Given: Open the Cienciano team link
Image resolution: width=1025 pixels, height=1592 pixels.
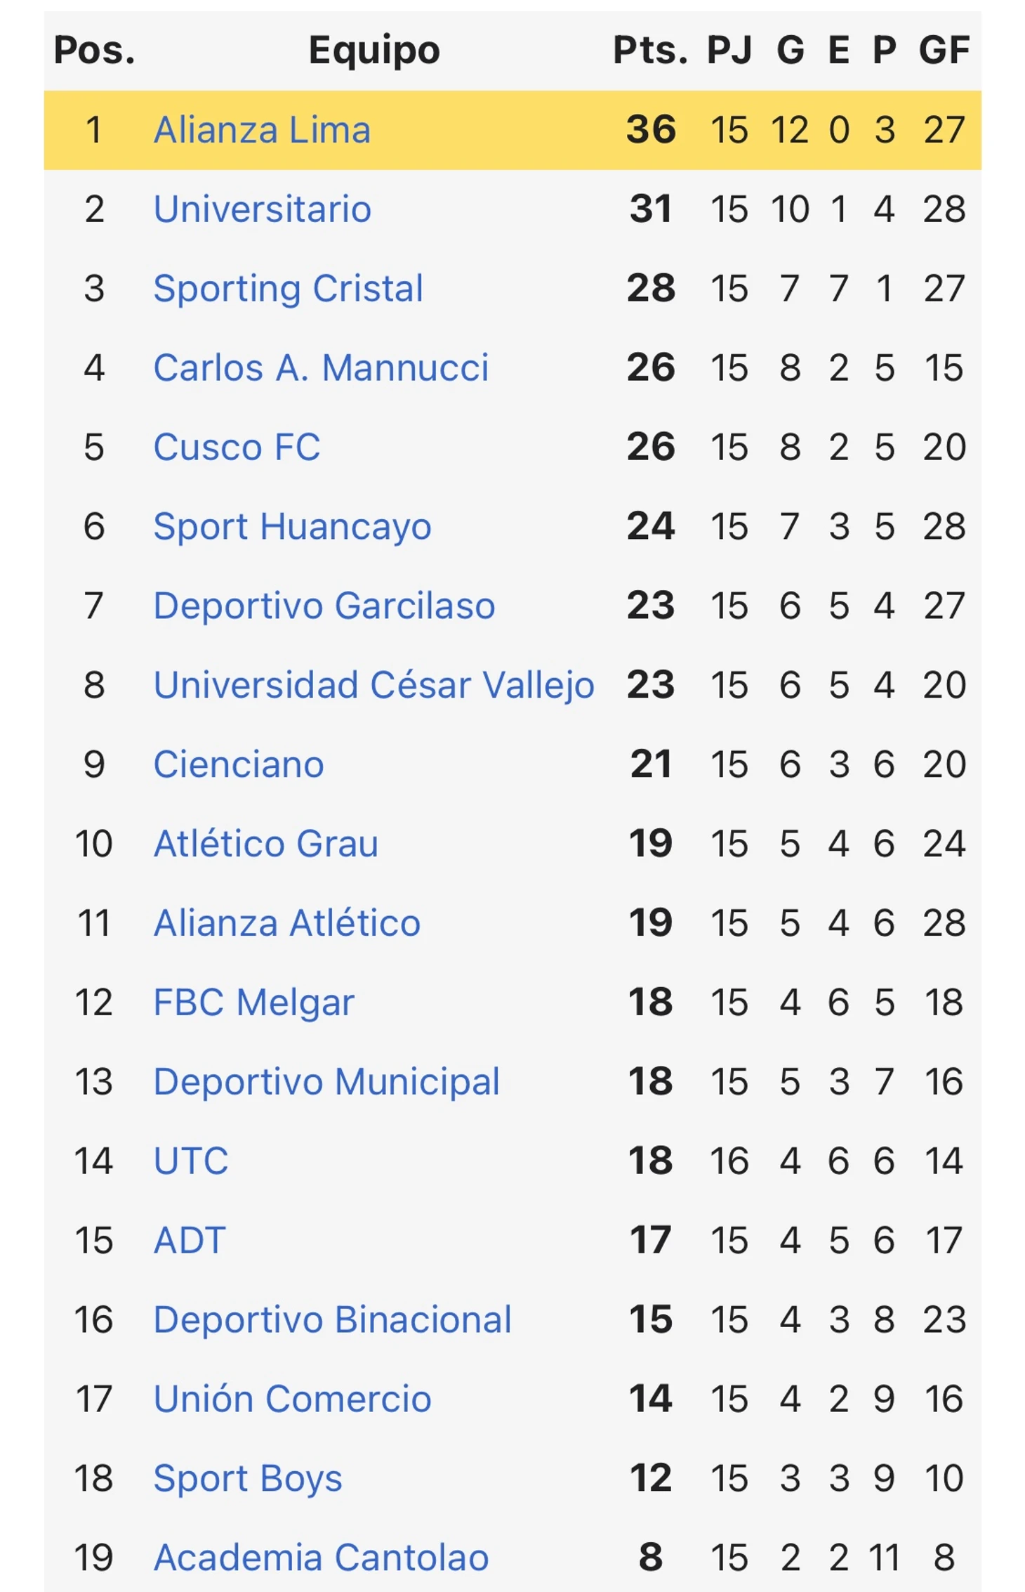Looking at the screenshot, I should tap(239, 765).
